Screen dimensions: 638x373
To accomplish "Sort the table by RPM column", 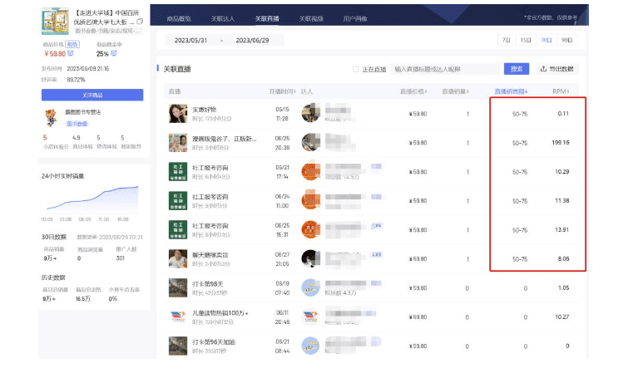I will coord(562,91).
